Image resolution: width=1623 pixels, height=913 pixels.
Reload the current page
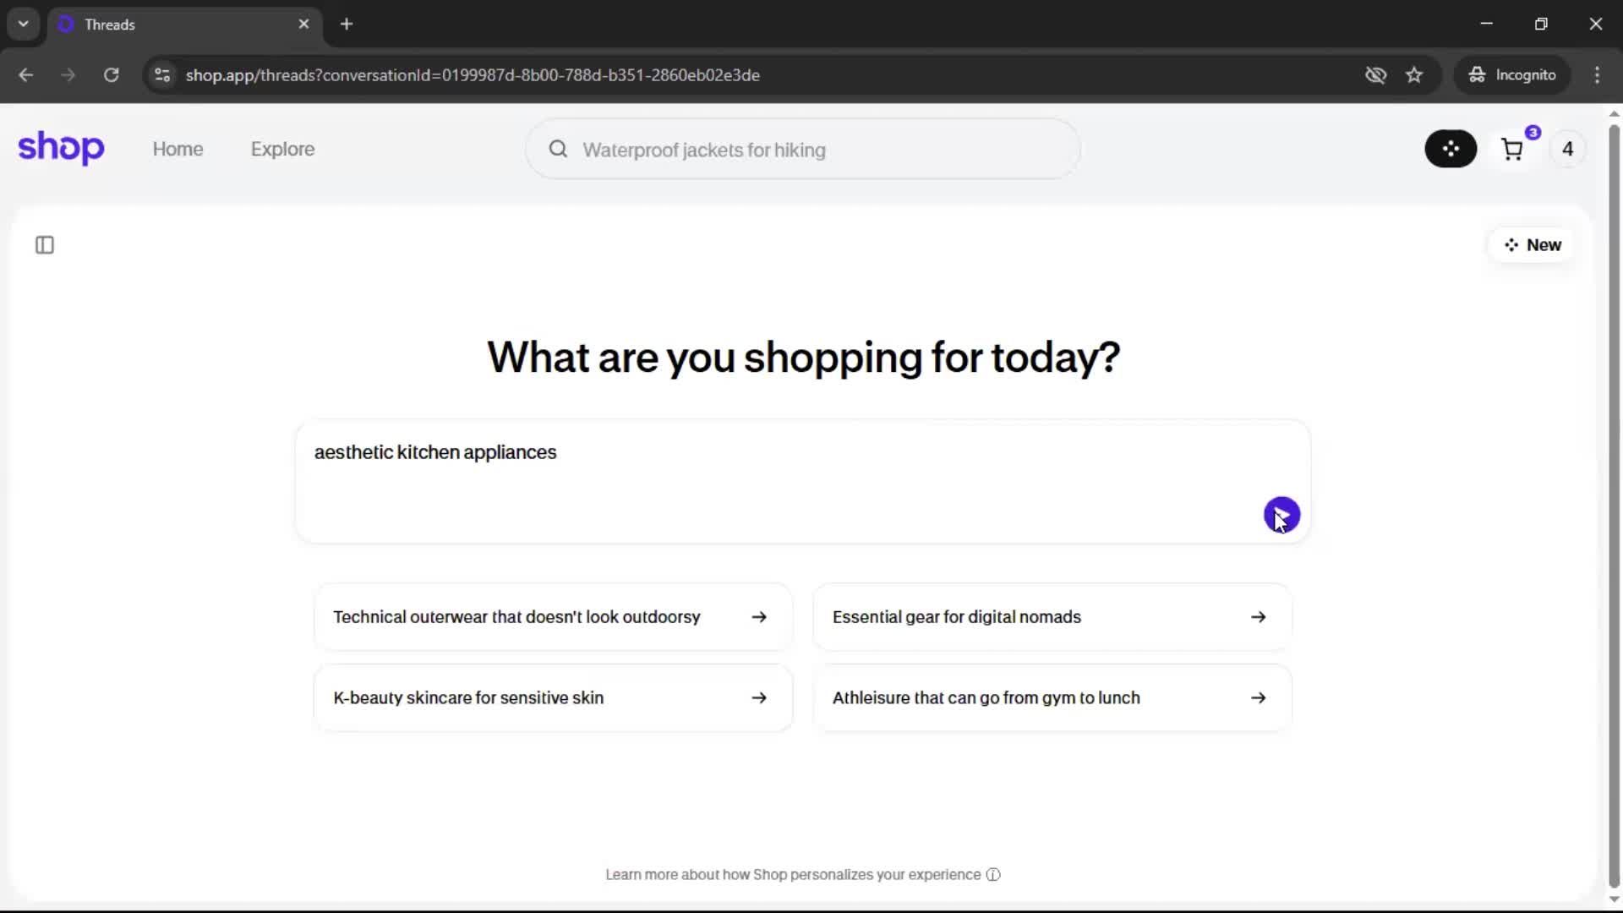[111, 75]
